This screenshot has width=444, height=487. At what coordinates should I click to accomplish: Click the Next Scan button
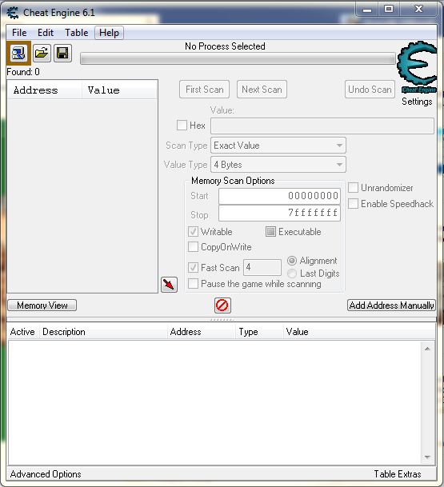pyautogui.click(x=262, y=90)
